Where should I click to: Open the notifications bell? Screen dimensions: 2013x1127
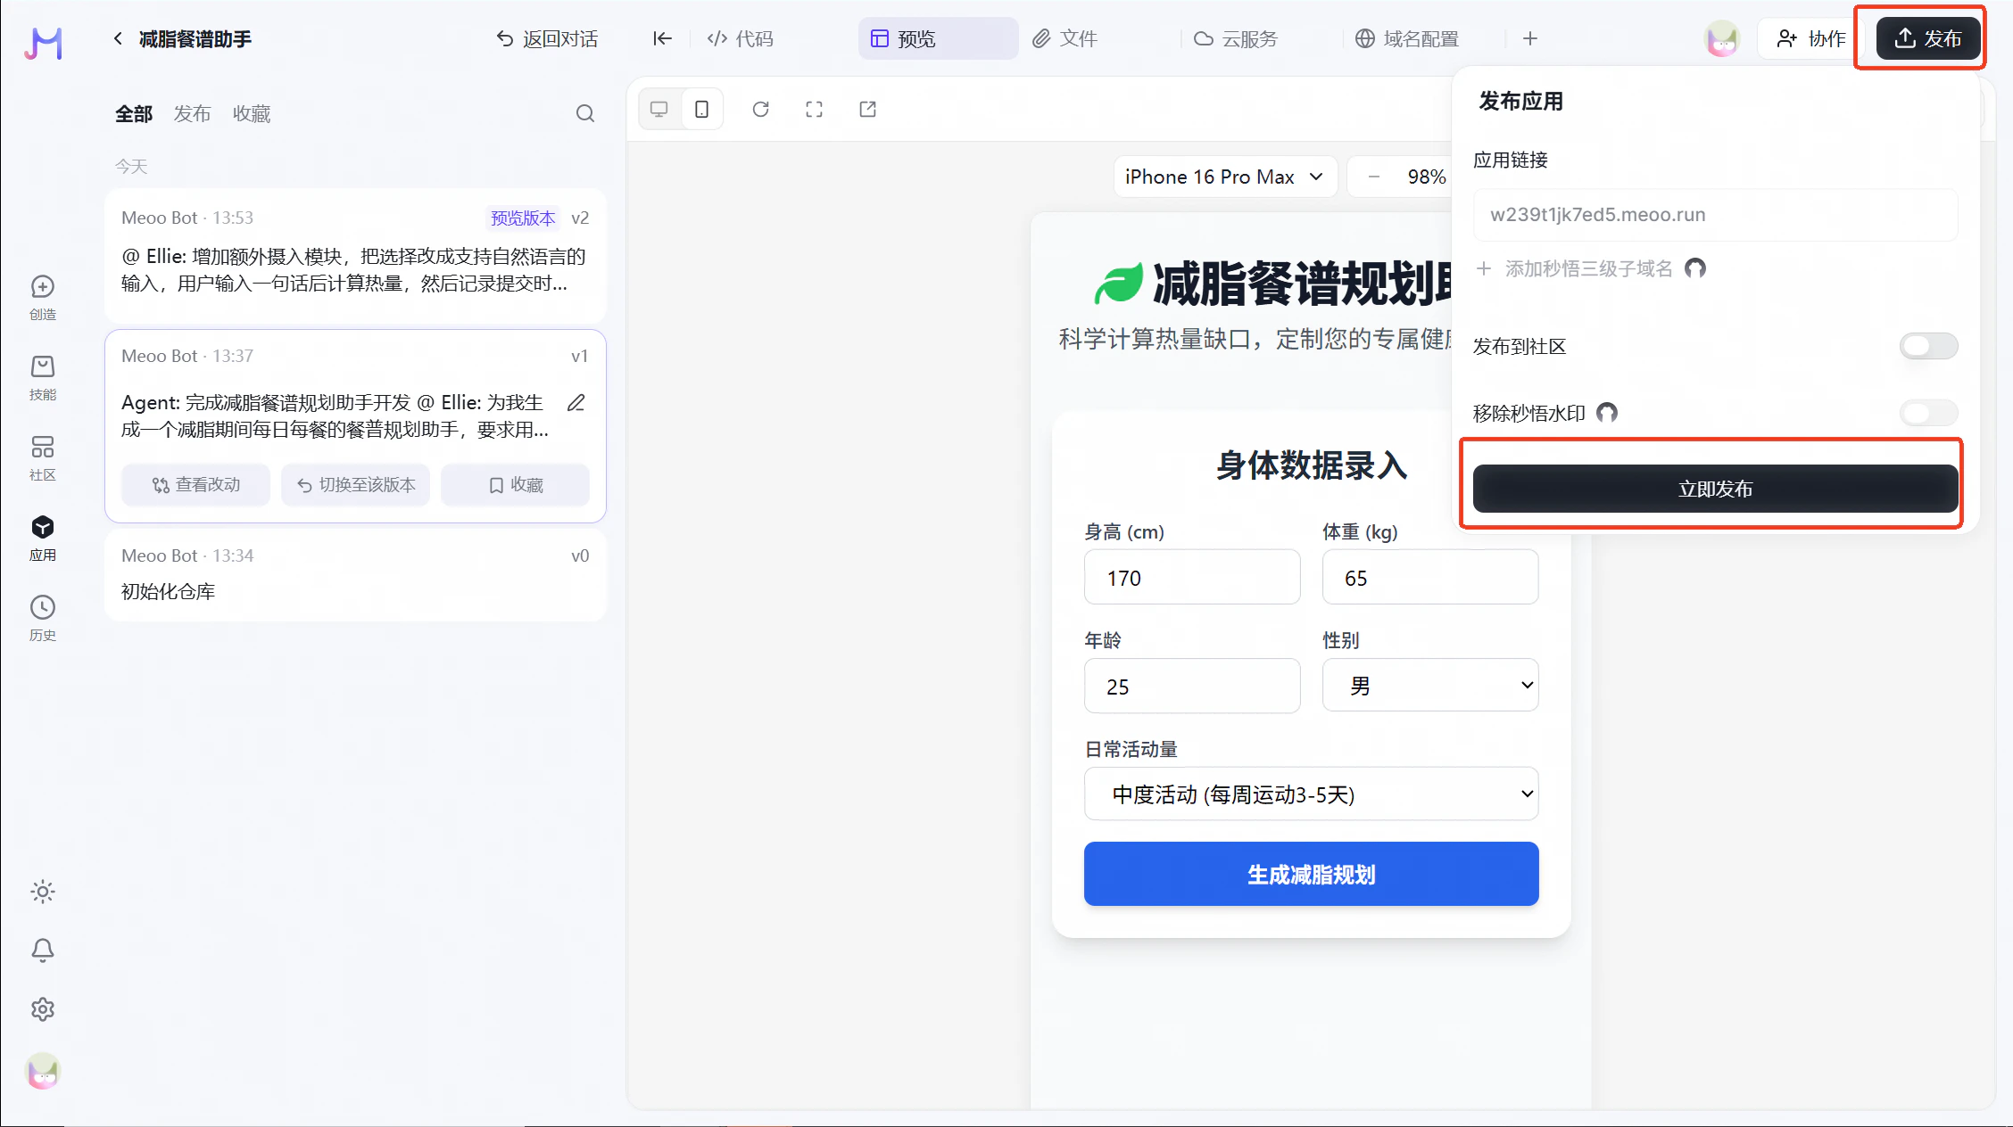click(x=43, y=950)
